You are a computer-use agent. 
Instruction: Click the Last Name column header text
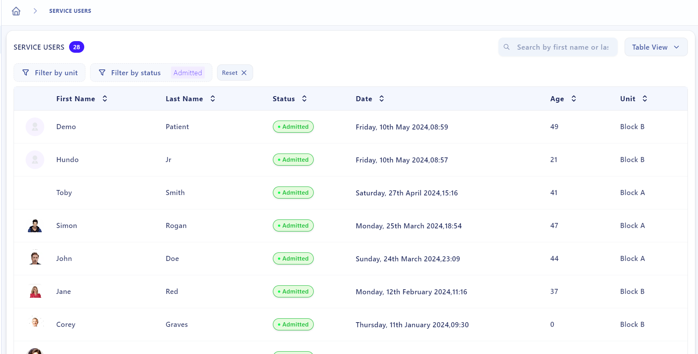click(x=184, y=99)
